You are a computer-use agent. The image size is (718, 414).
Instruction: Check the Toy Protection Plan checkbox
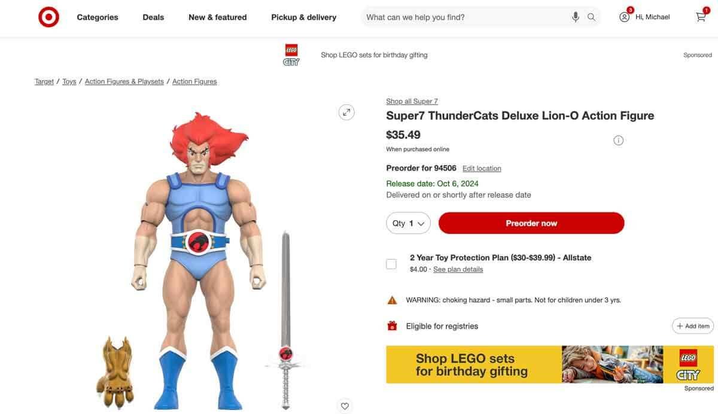click(391, 264)
